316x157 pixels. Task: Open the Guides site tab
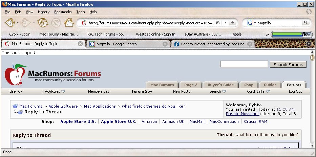tap(270, 85)
